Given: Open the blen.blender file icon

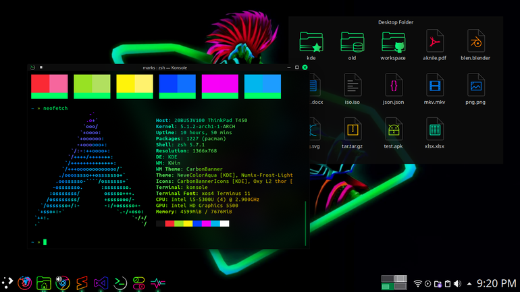Looking at the screenshot, I should click(x=475, y=45).
